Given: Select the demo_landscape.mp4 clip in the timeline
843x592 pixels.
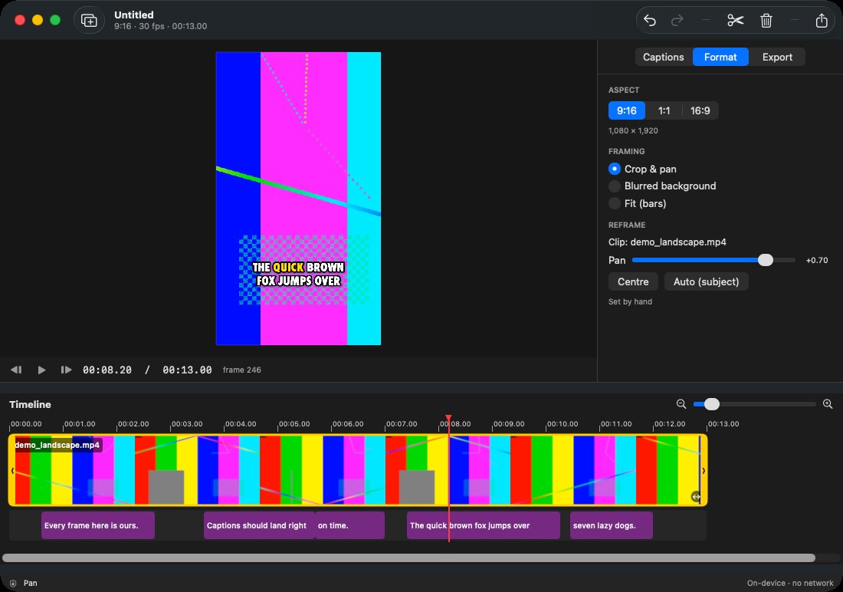Looking at the screenshot, I should tap(358, 470).
